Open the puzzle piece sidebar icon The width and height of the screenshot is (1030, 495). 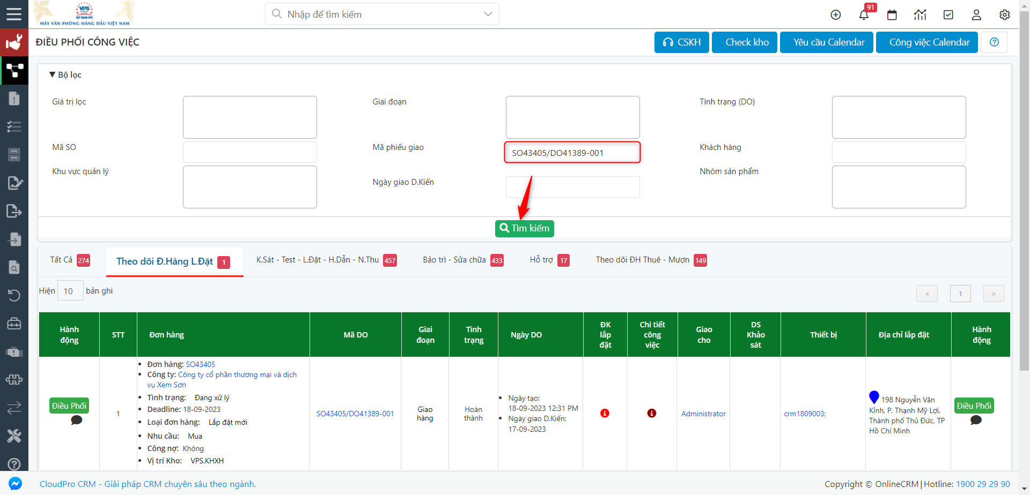tap(14, 380)
